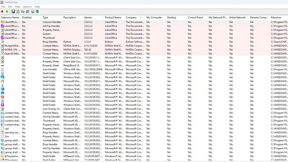Click icon of the Icon Overlay Handler row
This screenshot has width=288, height=162.
2,109
